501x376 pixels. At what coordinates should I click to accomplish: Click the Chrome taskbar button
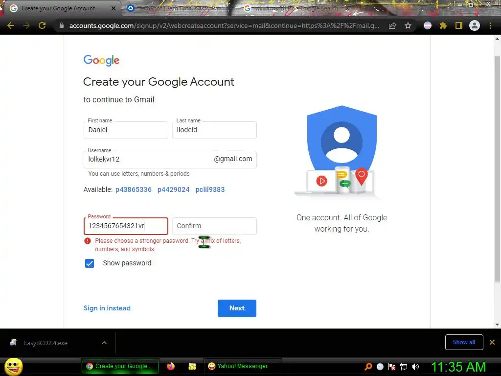click(120, 366)
